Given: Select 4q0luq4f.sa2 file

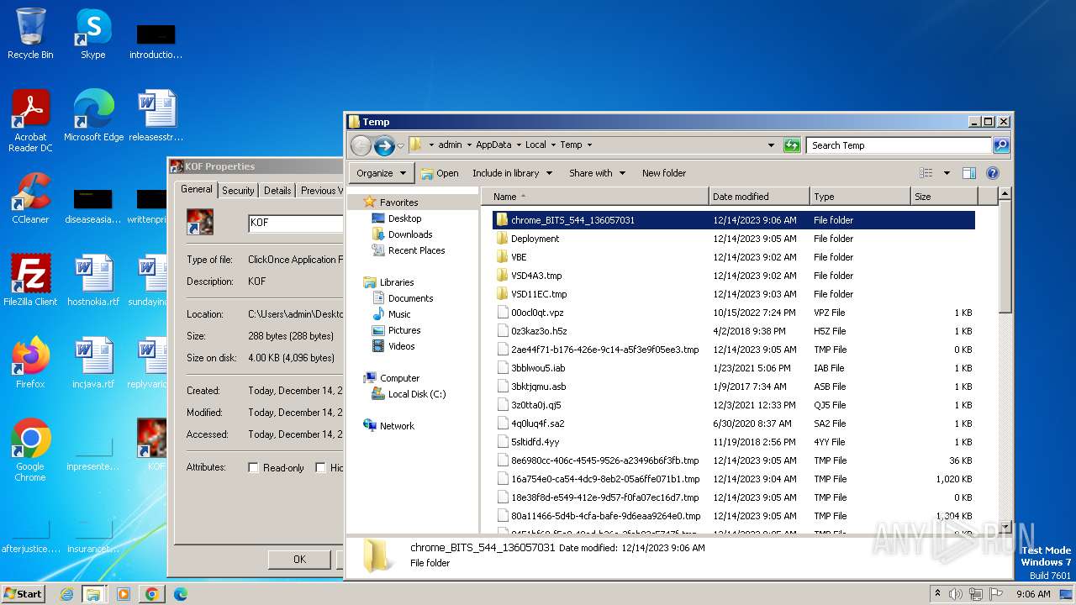Looking at the screenshot, I should pos(733,423).
